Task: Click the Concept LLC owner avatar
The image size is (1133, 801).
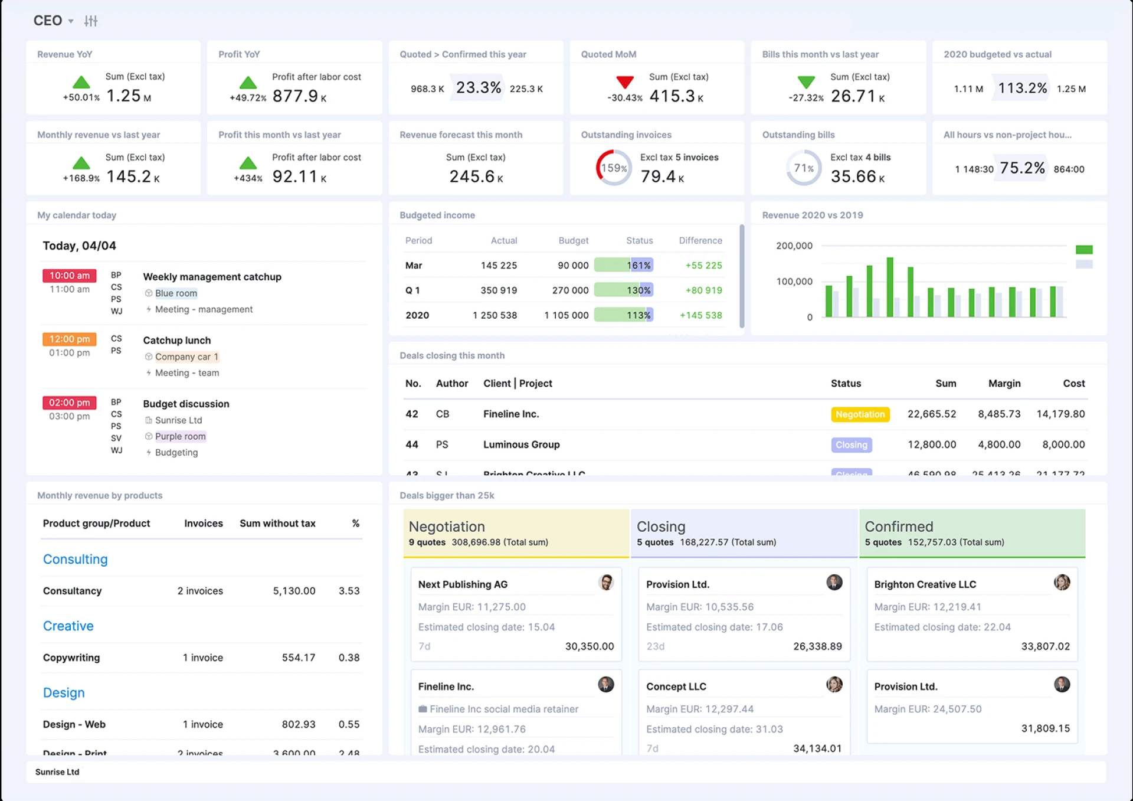Action: click(x=834, y=685)
